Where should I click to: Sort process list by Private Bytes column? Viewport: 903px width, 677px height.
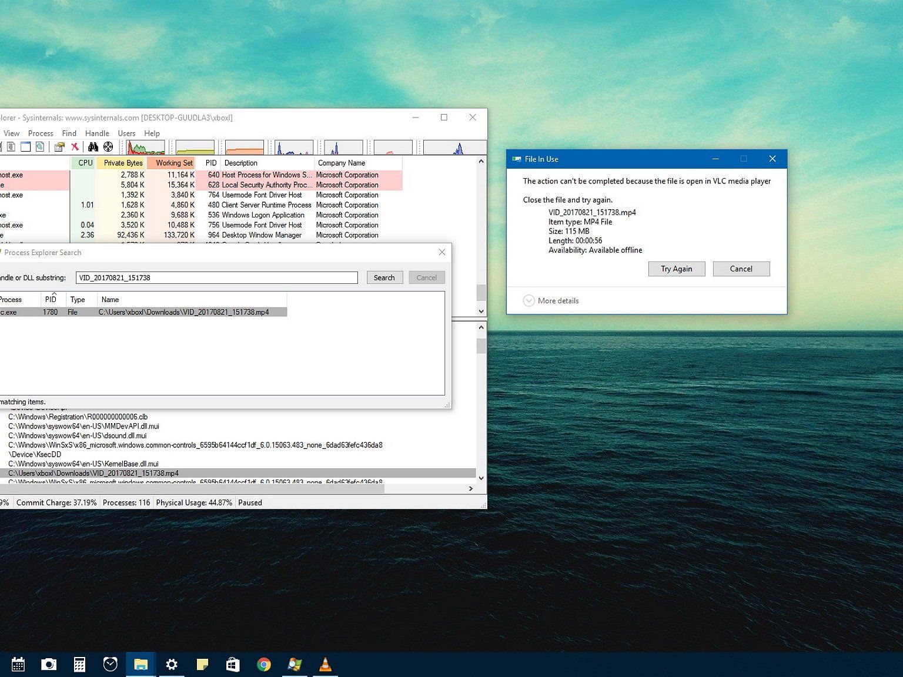(123, 163)
